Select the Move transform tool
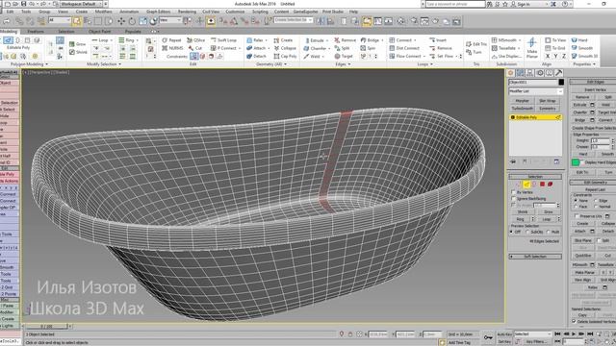This screenshot has width=616, height=346. [121, 21]
